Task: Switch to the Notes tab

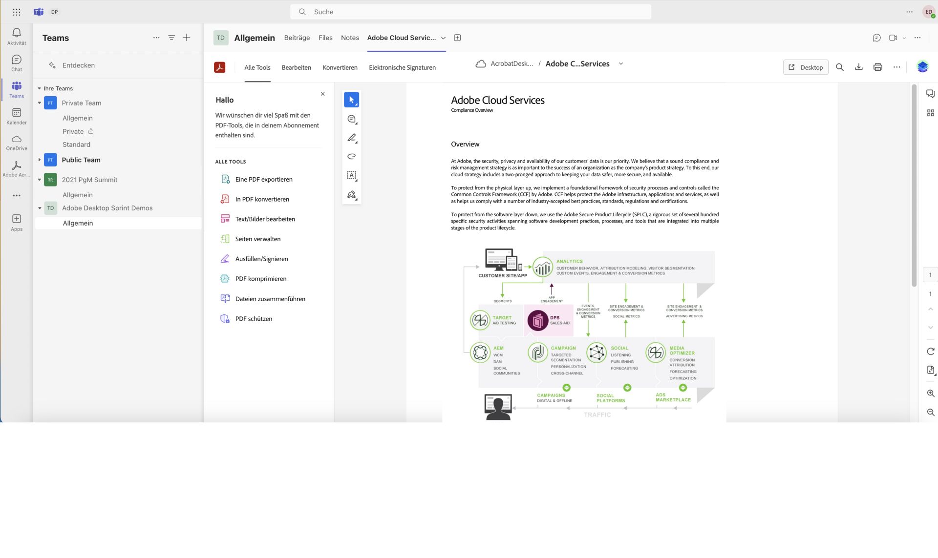Action: [350, 38]
